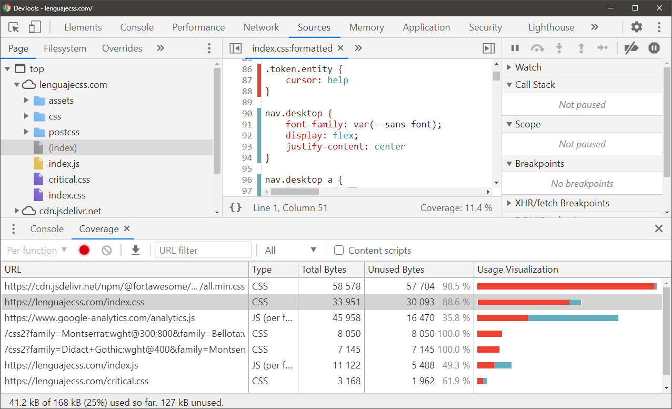Expand the postcss folder
Screen dimensions: 672x409
pos(26,132)
